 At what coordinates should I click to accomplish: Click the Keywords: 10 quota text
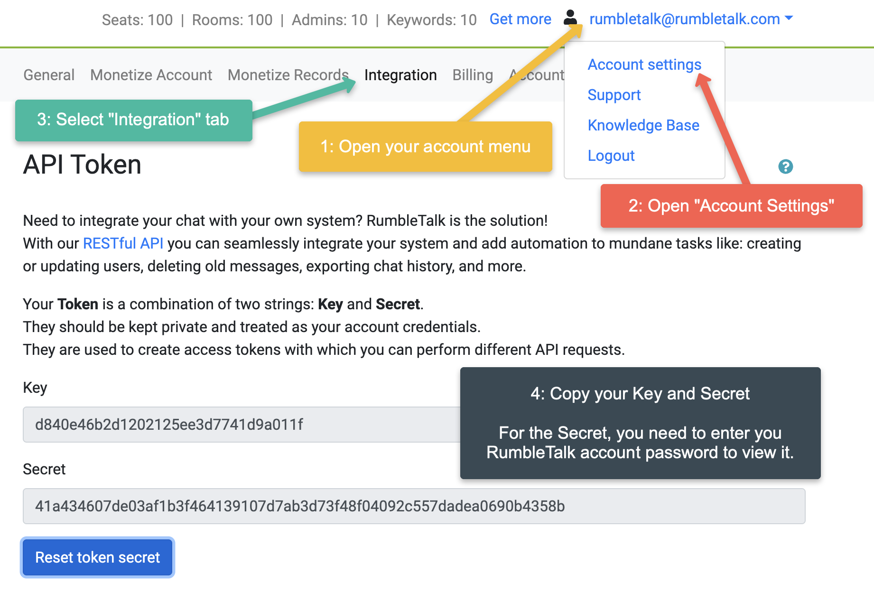pos(431,20)
